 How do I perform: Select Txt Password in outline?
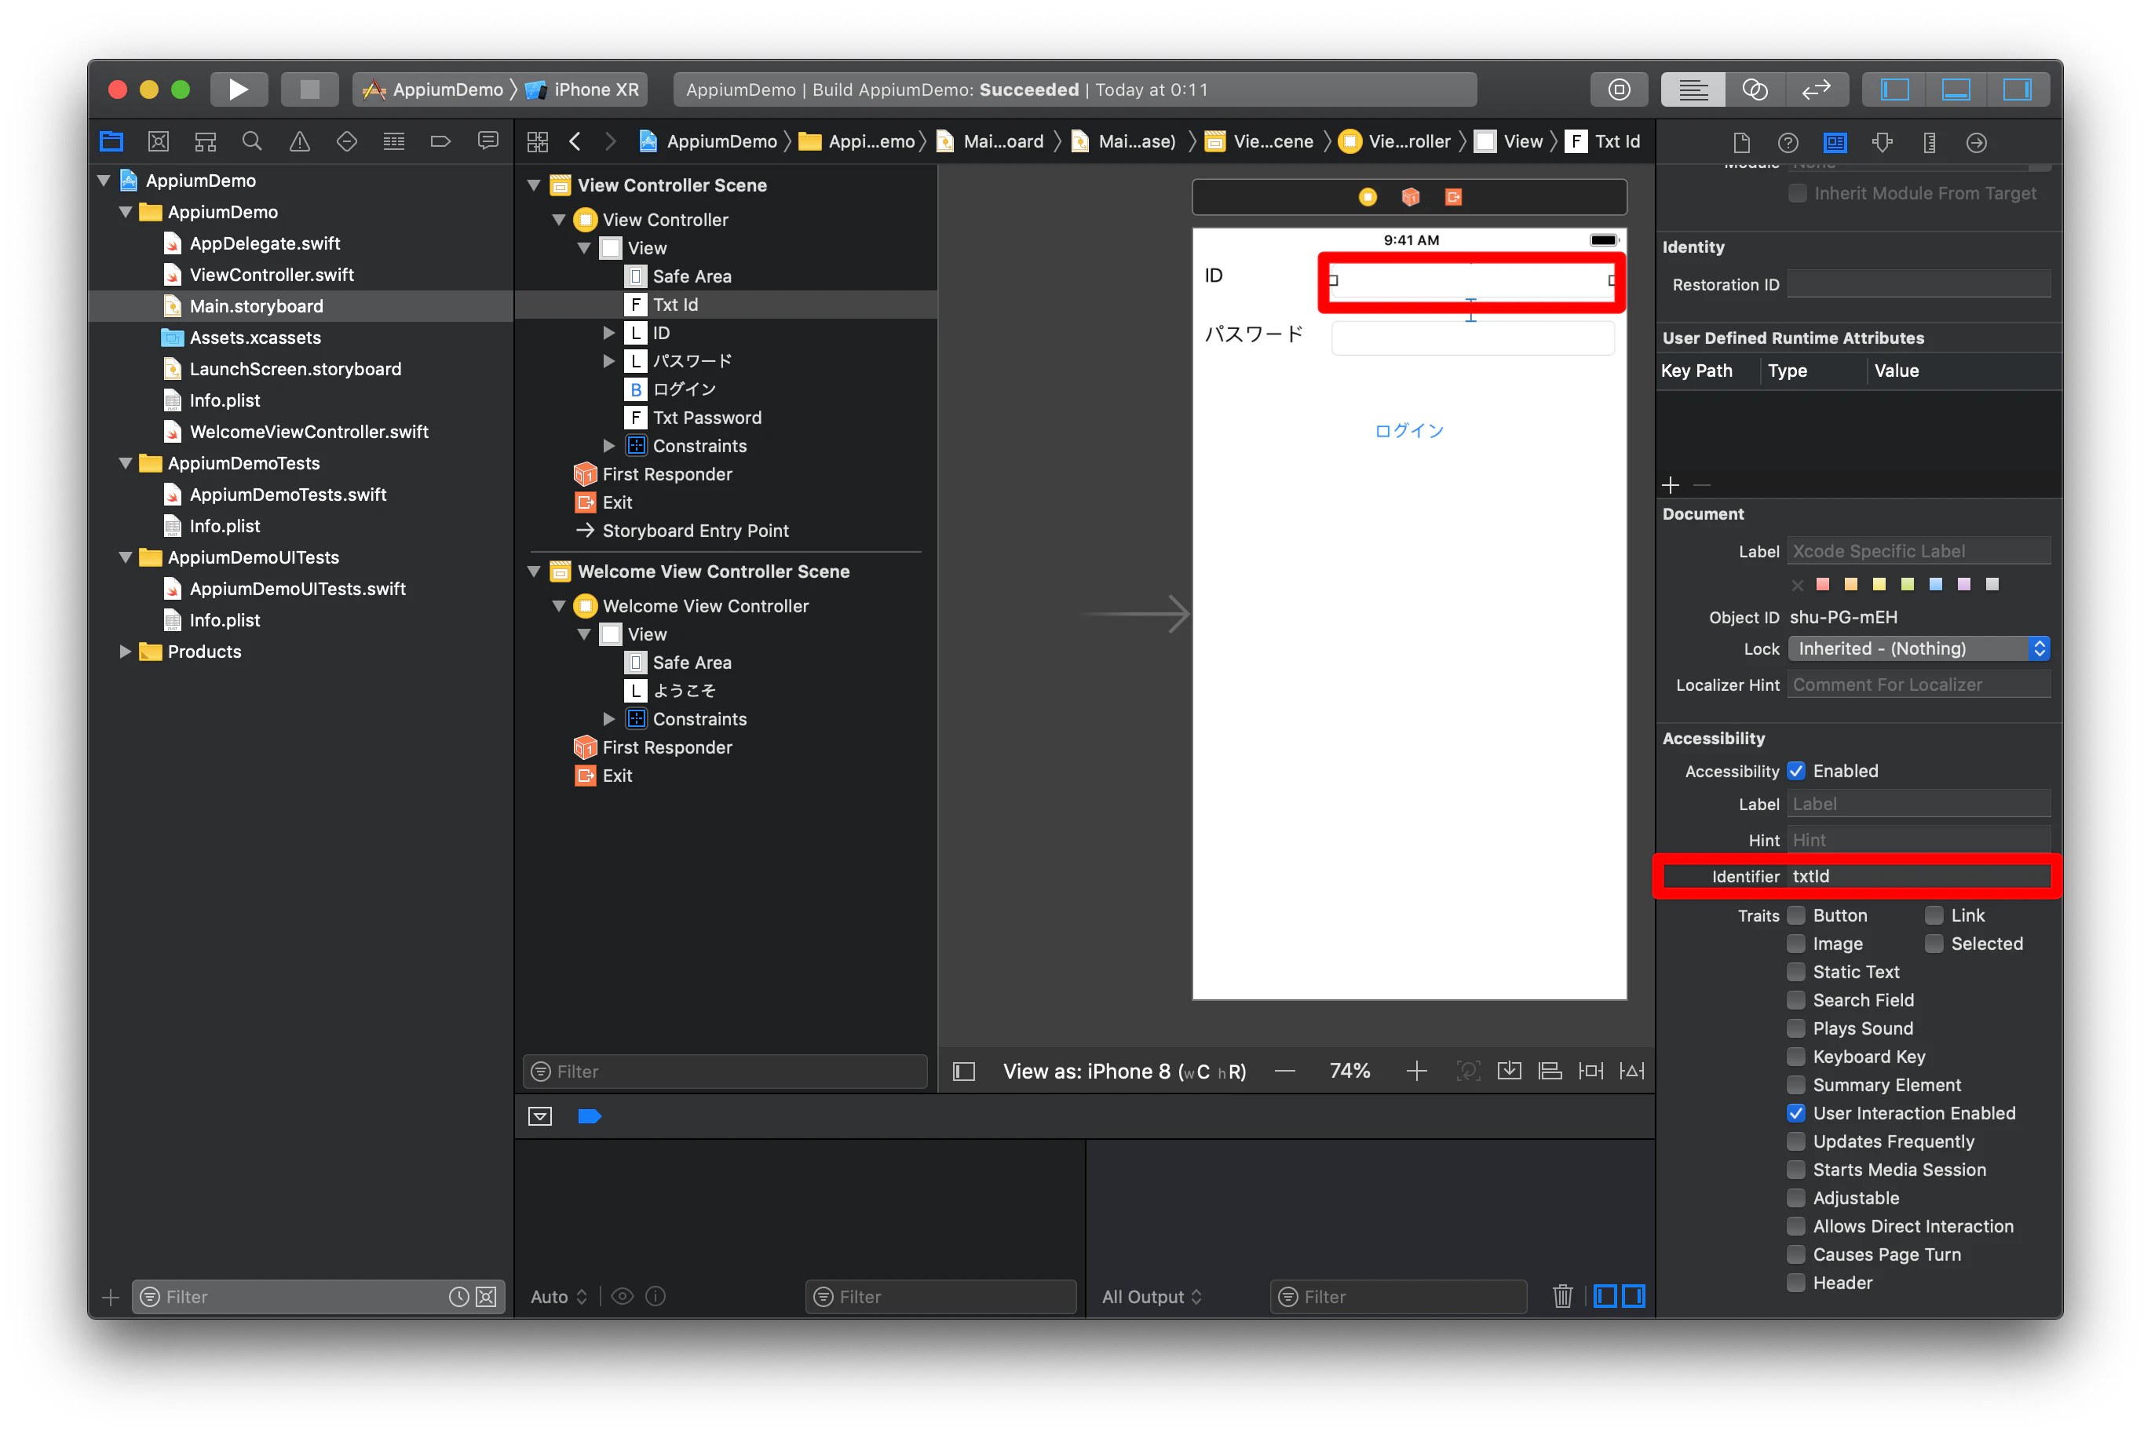click(707, 418)
